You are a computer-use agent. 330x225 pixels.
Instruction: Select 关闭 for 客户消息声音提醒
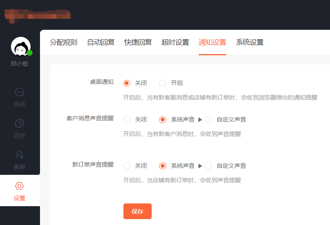[x=127, y=120]
